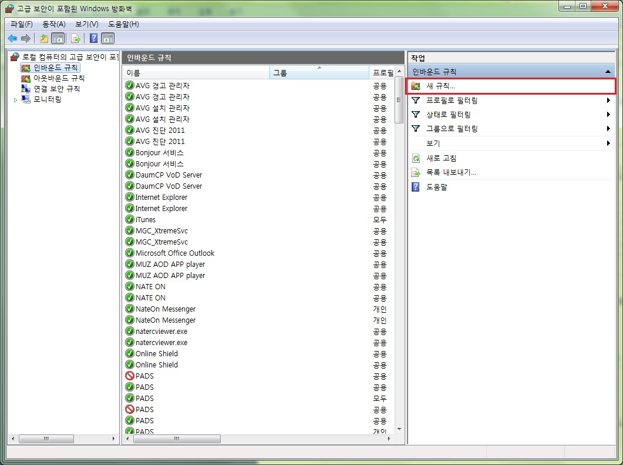
Task: Open the 파일(F) menu
Action: 22,24
